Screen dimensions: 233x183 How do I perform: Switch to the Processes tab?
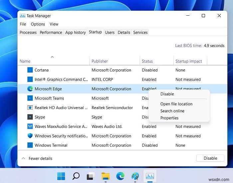[x=28, y=32]
